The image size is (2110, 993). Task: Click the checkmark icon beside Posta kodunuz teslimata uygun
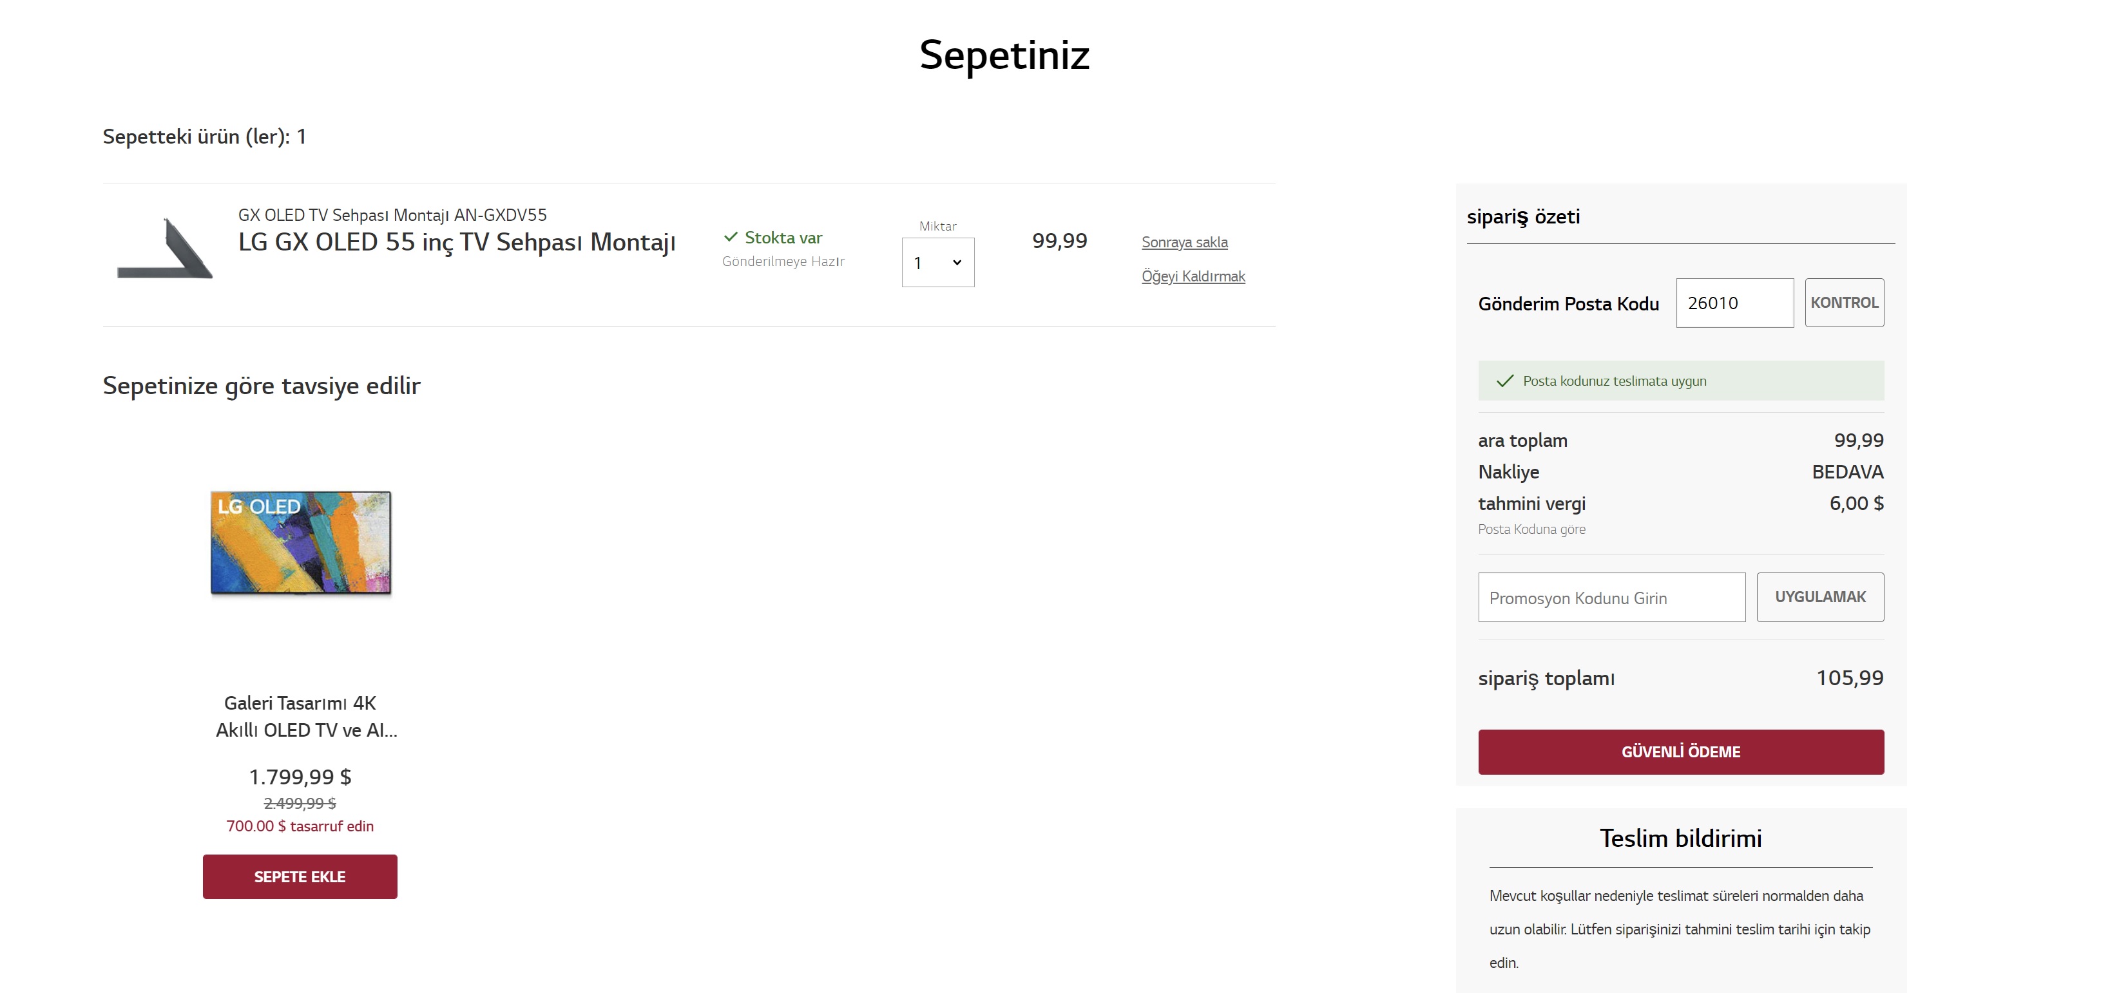coord(1504,381)
